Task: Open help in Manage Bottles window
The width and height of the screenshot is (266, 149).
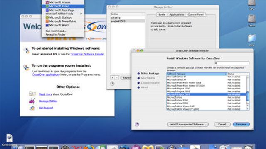Action: pos(112,84)
